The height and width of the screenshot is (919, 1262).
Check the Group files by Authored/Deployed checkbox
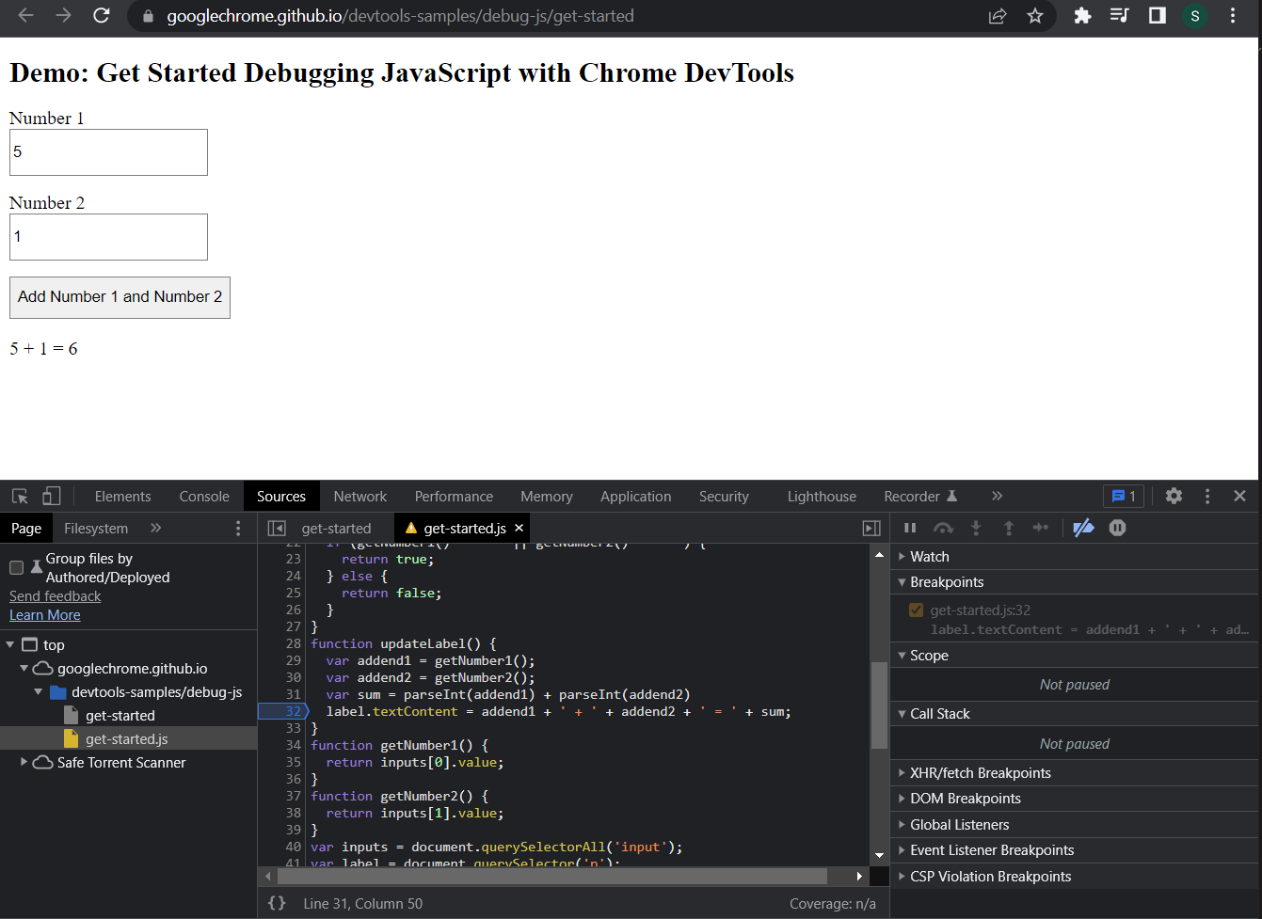[x=15, y=567]
